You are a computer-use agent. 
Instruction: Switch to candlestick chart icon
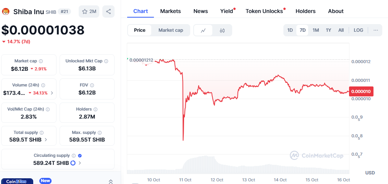coord(222,30)
